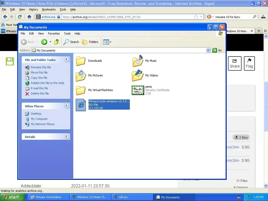Select the My Virtual Machines folder icon
268x201 pixels.
(x=81, y=90)
